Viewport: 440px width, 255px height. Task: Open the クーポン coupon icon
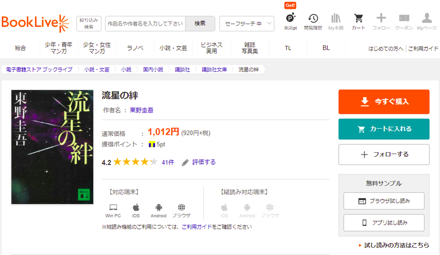tap(404, 22)
